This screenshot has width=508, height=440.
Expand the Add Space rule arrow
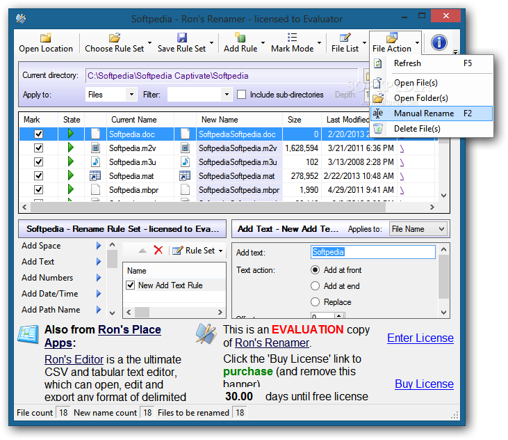99,246
